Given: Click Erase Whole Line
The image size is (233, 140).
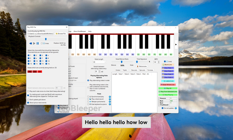Looking at the screenshot, I should [x=168, y=85].
